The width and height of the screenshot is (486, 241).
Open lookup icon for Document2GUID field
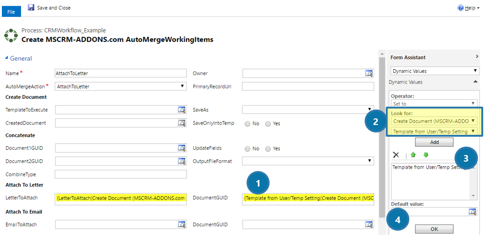tap(182, 161)
